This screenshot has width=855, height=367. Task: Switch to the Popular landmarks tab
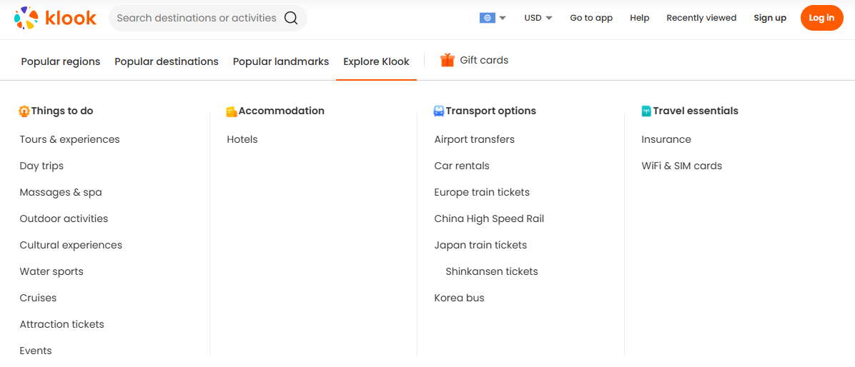(281, 61)
